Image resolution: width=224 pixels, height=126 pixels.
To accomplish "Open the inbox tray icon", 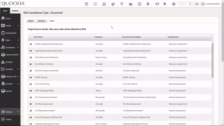I will pos(104,4).
